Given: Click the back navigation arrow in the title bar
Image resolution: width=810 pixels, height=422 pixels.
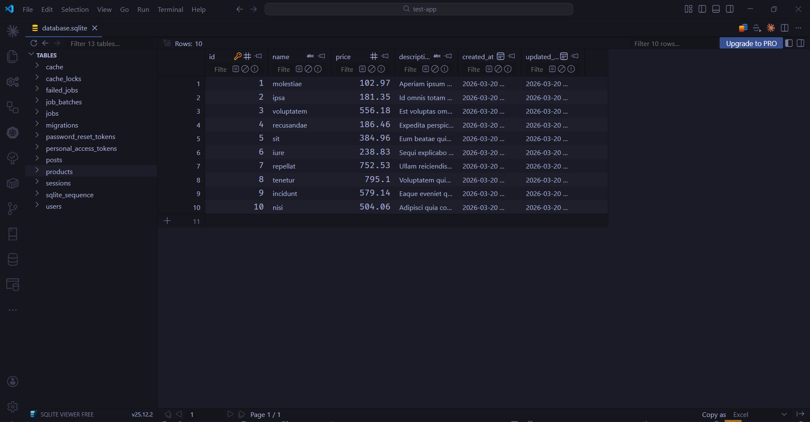Looking at the screenshot, I should click(239, 9).
